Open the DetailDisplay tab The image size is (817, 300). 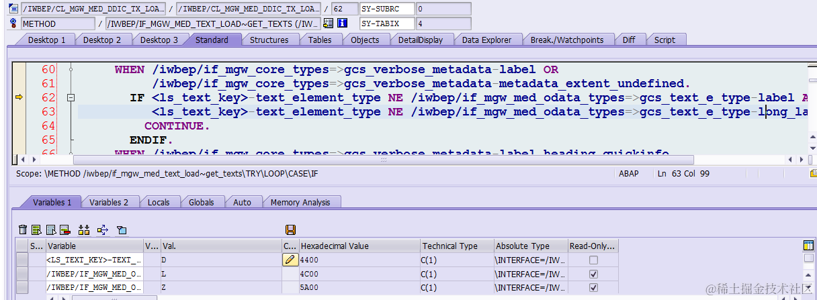coord(421,40)
